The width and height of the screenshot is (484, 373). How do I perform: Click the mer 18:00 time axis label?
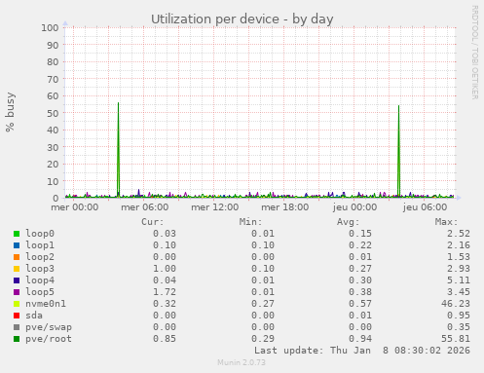(x=285, y=207)
